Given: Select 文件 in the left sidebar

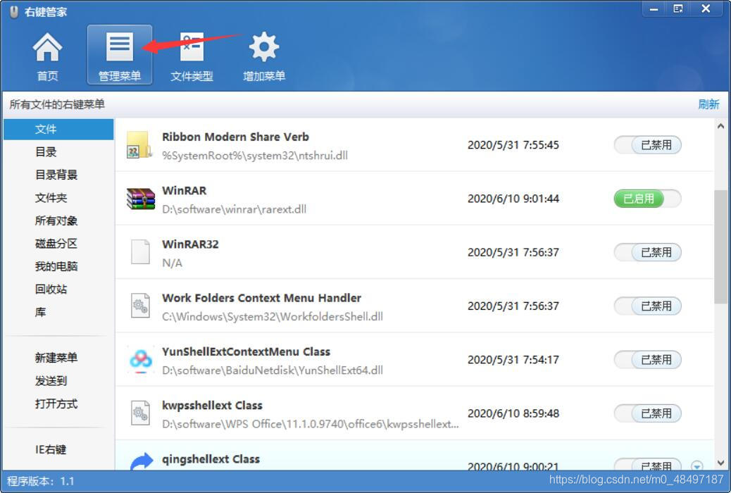Looking at the screenshot, I should 58,129.
